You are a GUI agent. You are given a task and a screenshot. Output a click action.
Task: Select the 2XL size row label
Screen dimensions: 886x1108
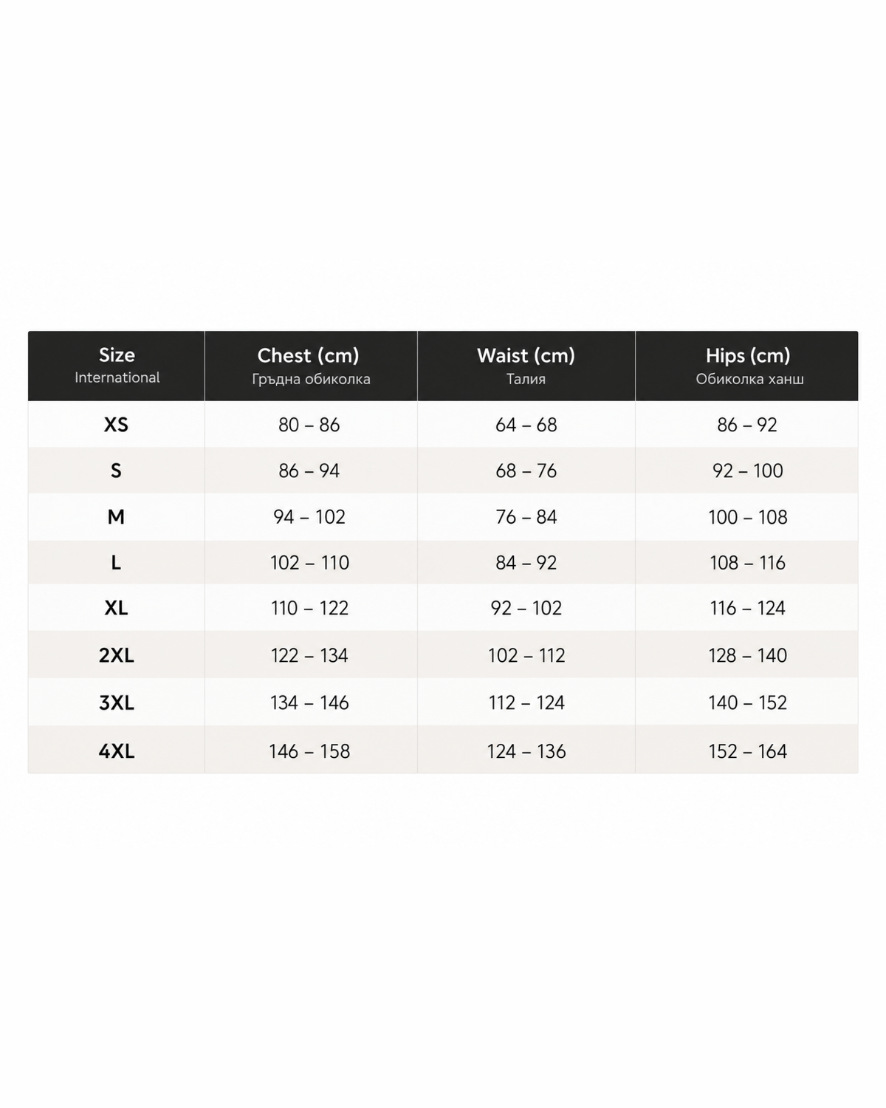pyautogui.click(x=117, y=655)
